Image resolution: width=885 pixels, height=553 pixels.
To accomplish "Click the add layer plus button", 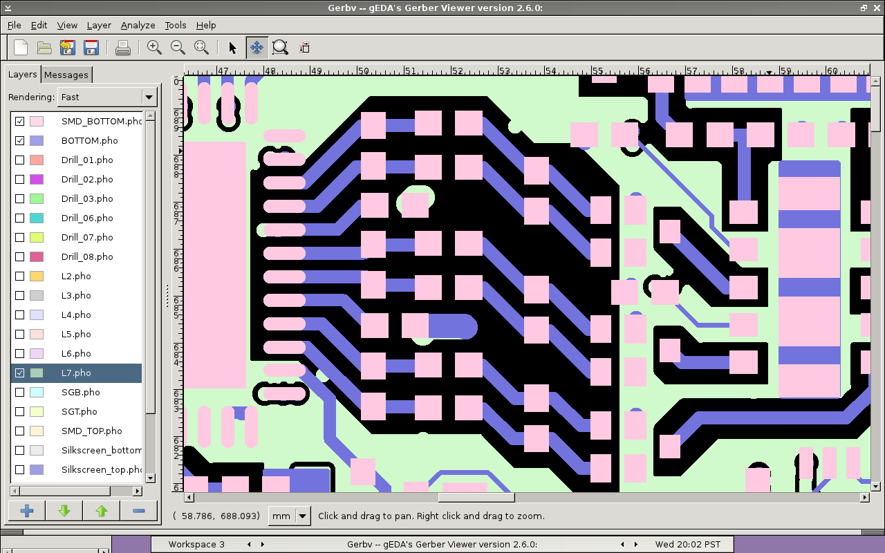I will click(x=27, y=511).
